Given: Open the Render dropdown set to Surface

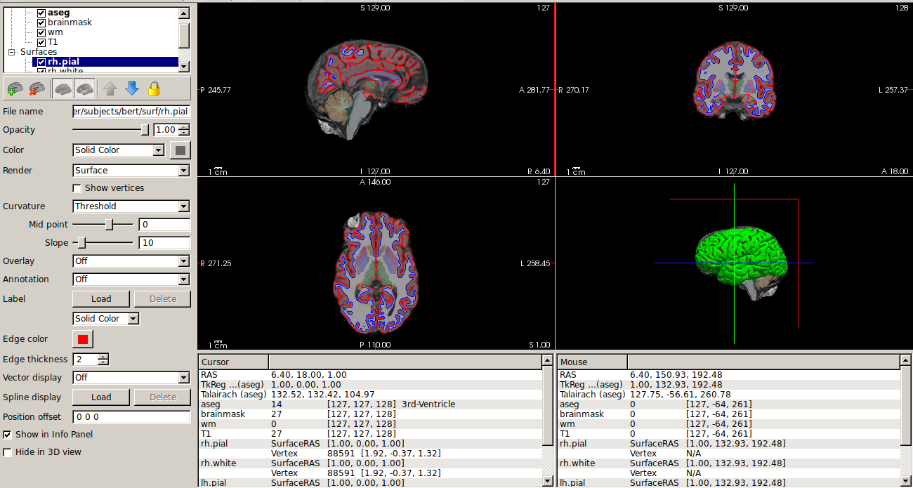Looking at the screenshot, I should coord(131,171).
